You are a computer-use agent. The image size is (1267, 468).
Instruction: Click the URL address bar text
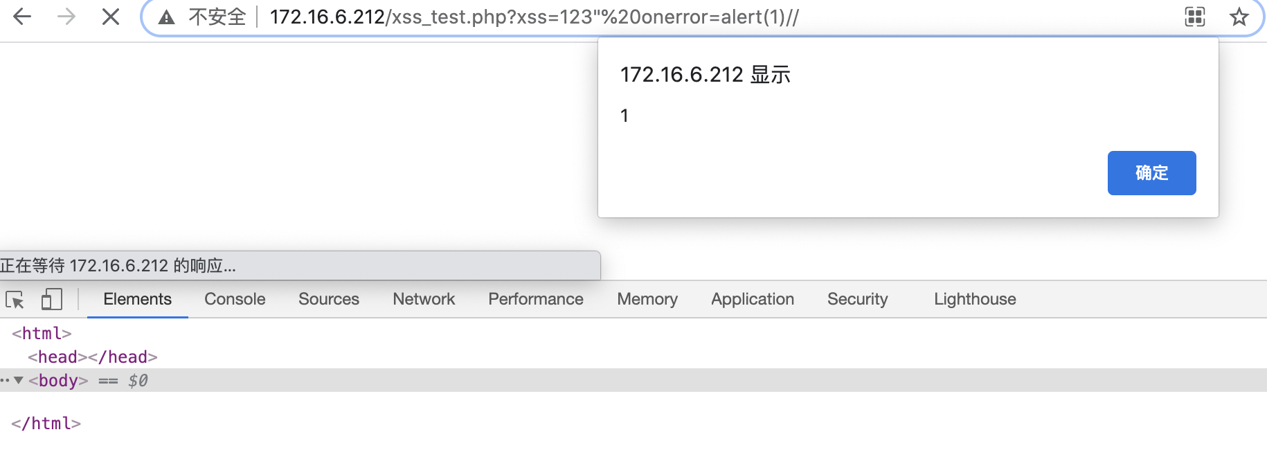coord(534,17)
